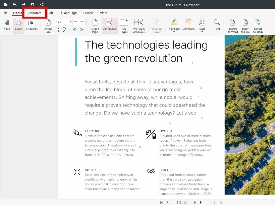
Task: Undo the last action
Action: [x=15, y=4]
